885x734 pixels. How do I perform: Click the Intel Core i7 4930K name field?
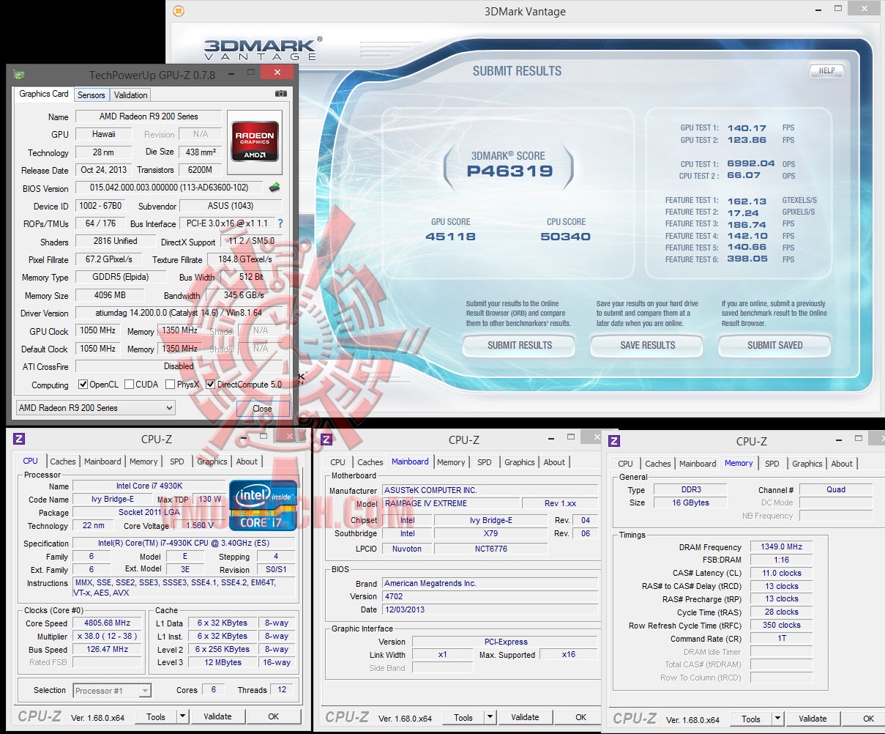(149, 486)
